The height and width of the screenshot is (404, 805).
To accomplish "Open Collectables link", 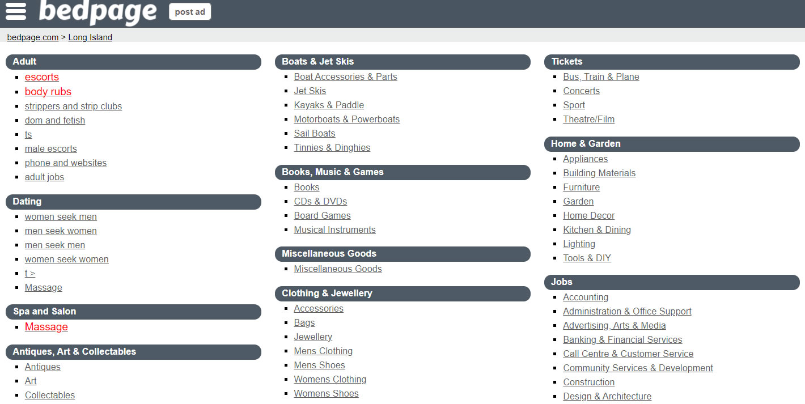I will [x=50, y=395].
